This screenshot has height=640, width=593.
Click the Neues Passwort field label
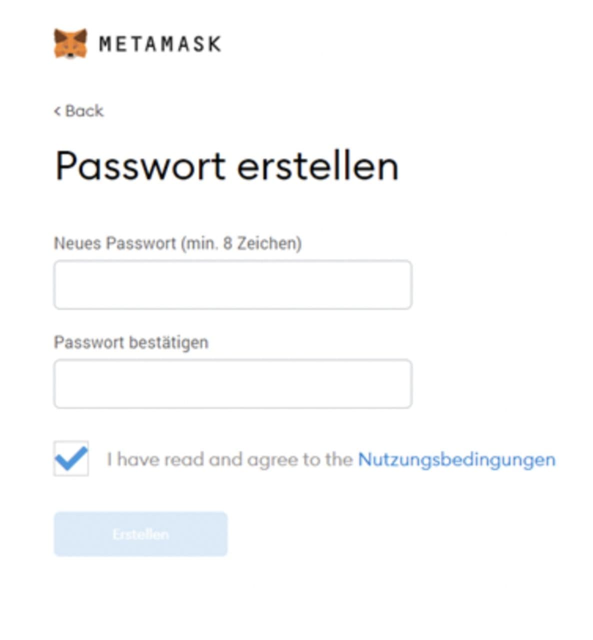pyautogui.click(x=177, y=243)
